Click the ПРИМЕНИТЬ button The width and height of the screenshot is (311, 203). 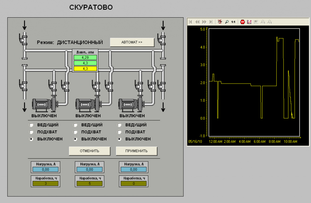point(136,151)
